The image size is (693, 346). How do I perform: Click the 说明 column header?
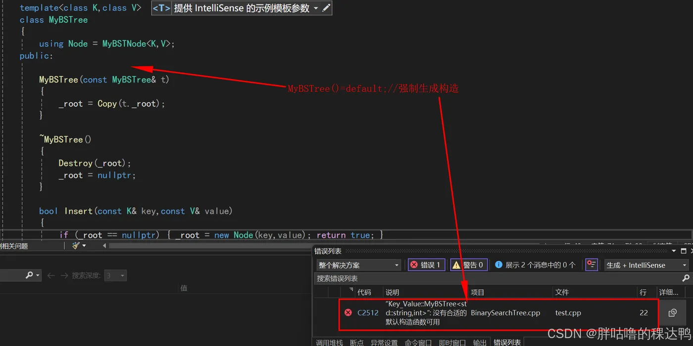[392, 292]
